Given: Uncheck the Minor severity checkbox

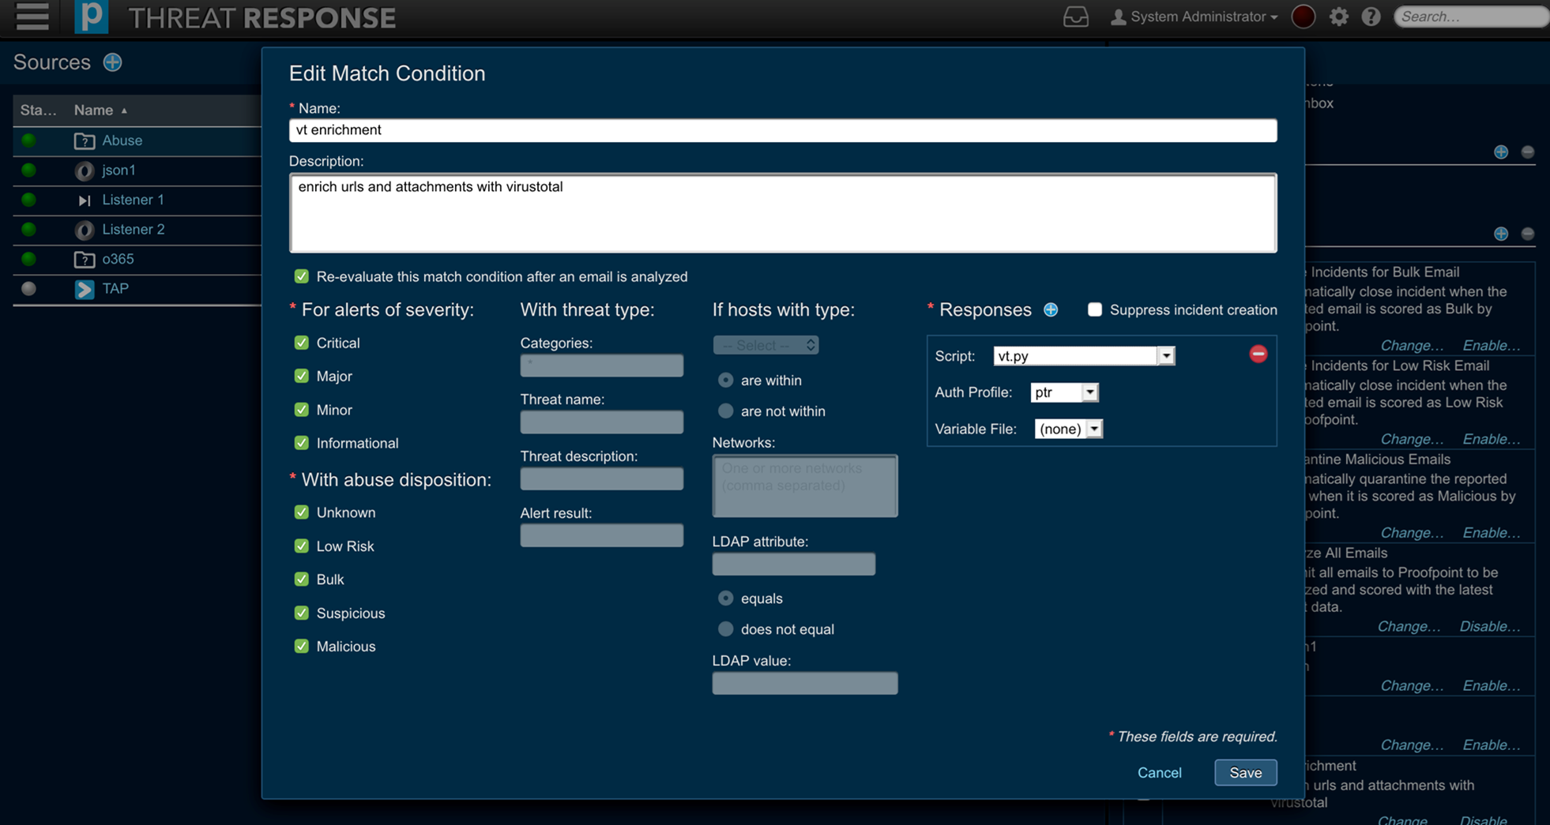Looking at the screenshot, I should 302,410.
